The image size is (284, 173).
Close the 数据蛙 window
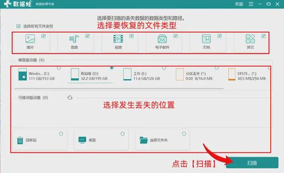(277, 4)
